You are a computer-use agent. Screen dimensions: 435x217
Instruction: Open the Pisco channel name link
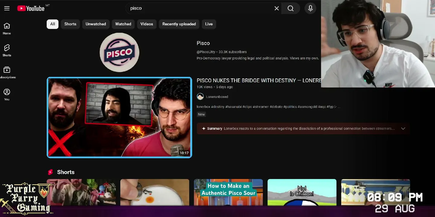[x=203, y=43]
